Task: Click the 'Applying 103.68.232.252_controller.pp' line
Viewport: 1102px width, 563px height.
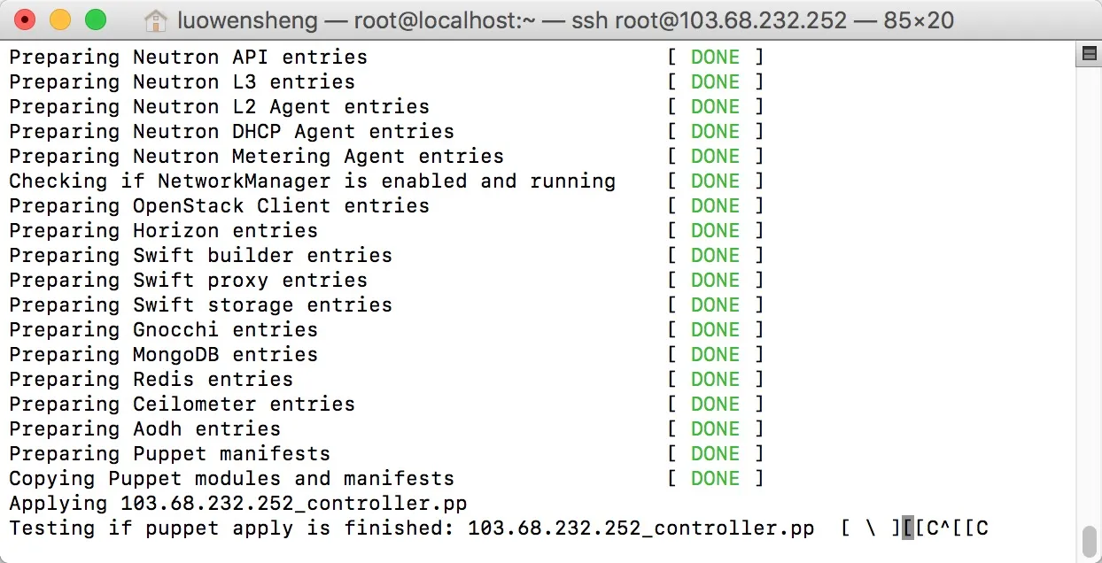Action: (x=237, y=504)
